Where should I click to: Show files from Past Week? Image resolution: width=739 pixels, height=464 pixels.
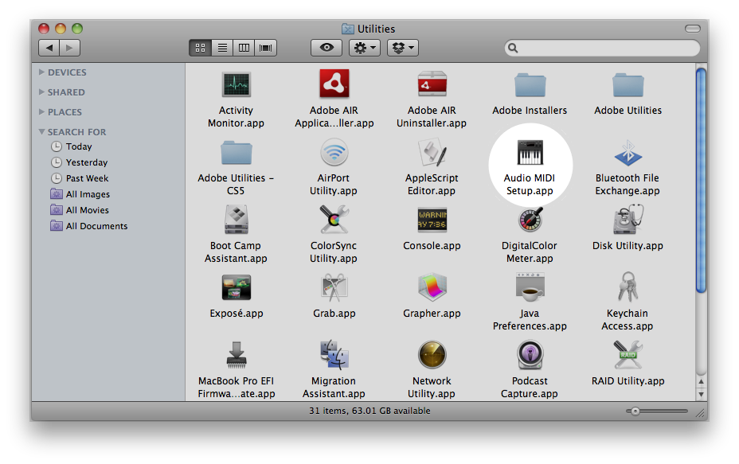pos(80,178)
